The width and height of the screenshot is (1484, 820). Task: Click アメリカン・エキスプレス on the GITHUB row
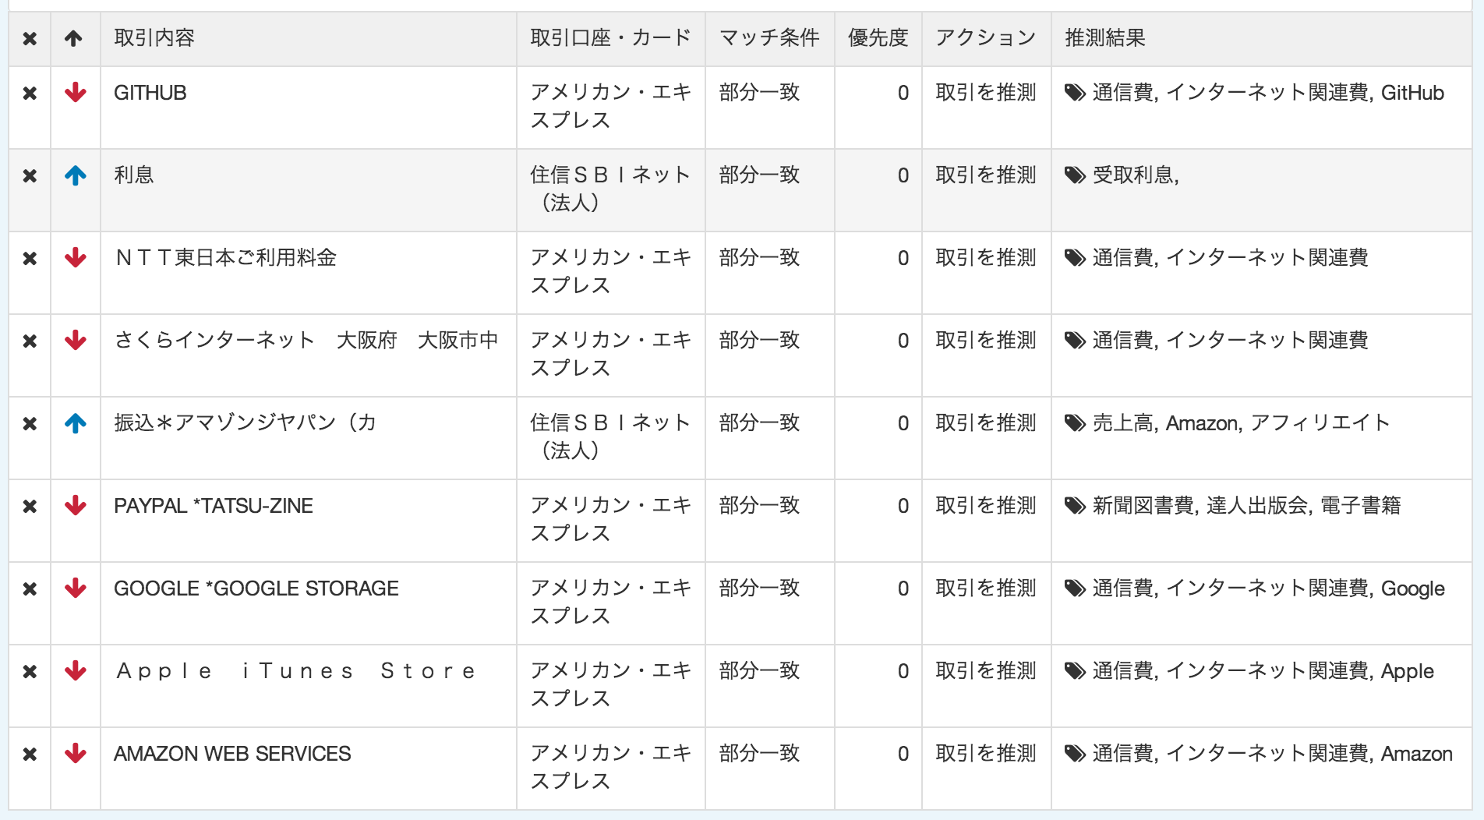pyautogui.click(x=610, y=106)
